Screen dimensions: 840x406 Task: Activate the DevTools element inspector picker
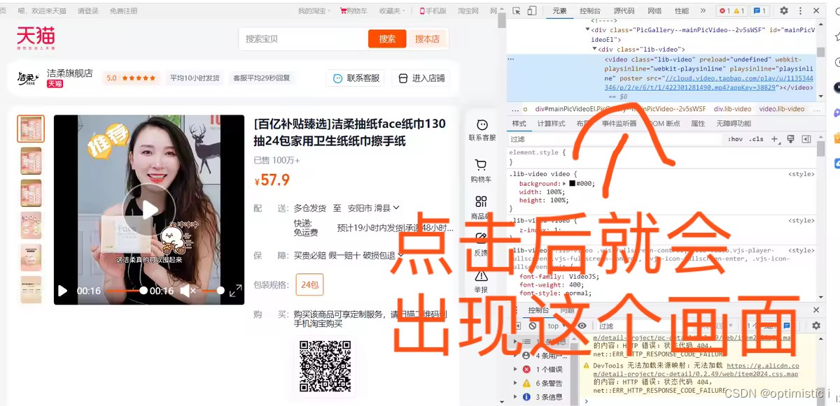pos(517,10)
